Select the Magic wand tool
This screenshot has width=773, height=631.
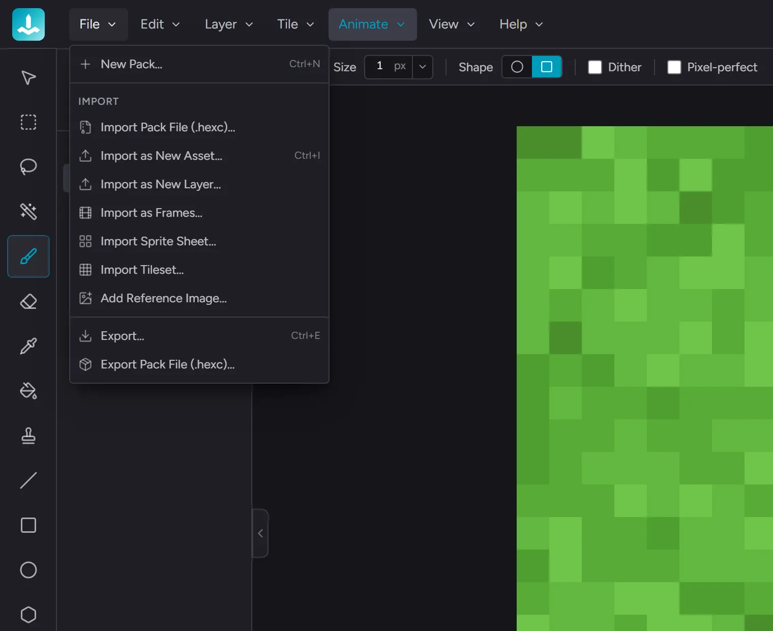(28, 212)
